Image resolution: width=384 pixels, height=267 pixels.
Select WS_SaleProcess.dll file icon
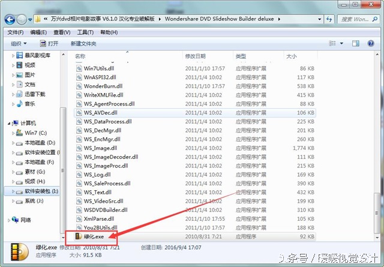pos(79,183)
